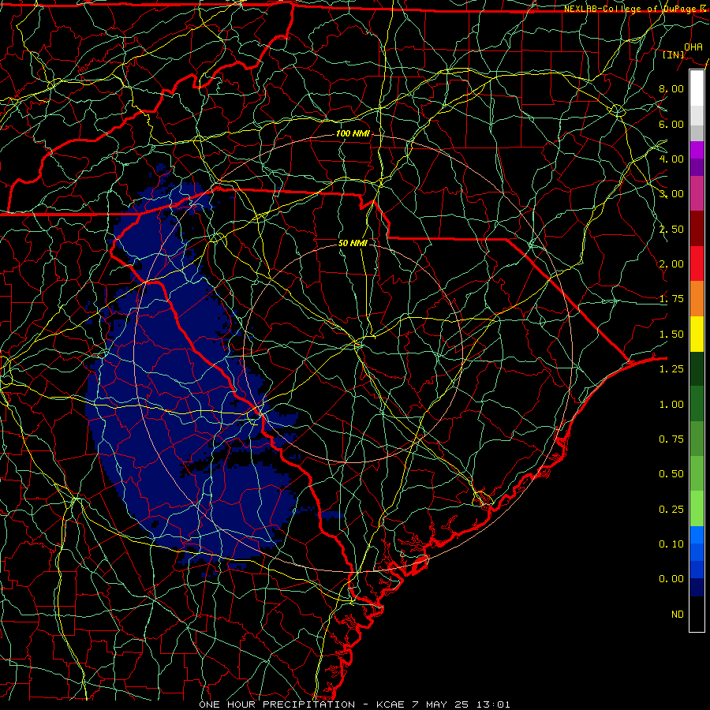
Task: Select the dark red legend swatch
Action: click(697, 229)
